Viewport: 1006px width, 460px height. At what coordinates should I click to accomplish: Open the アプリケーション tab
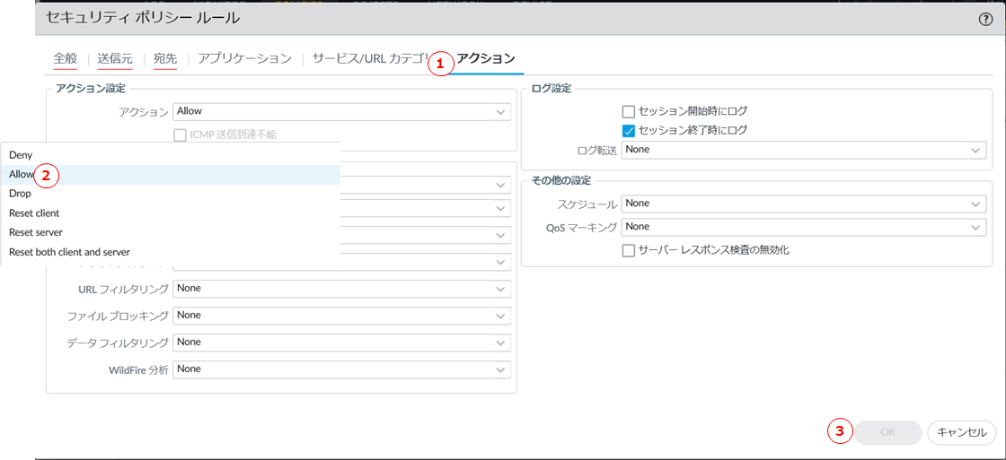coord(244,58)
